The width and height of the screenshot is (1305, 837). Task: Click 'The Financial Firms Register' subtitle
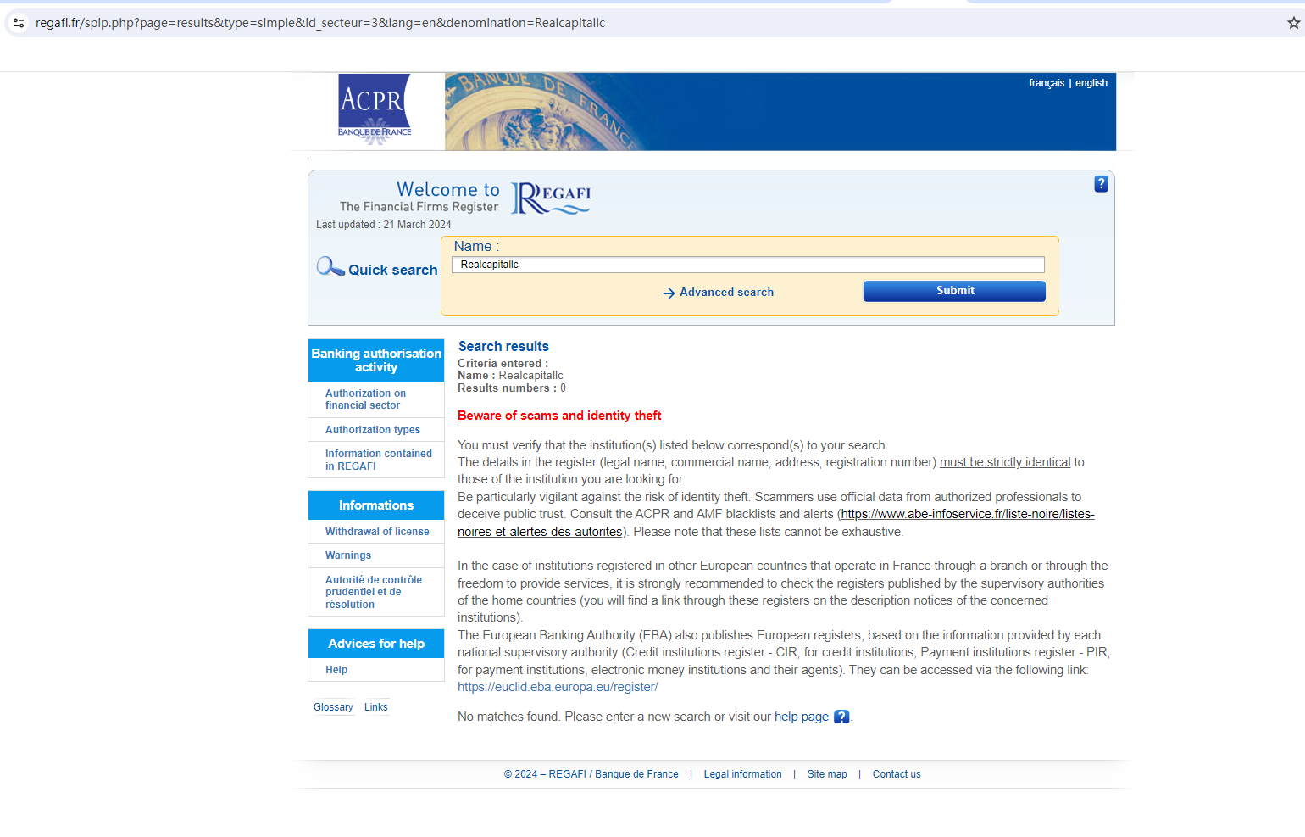(419, 207)
